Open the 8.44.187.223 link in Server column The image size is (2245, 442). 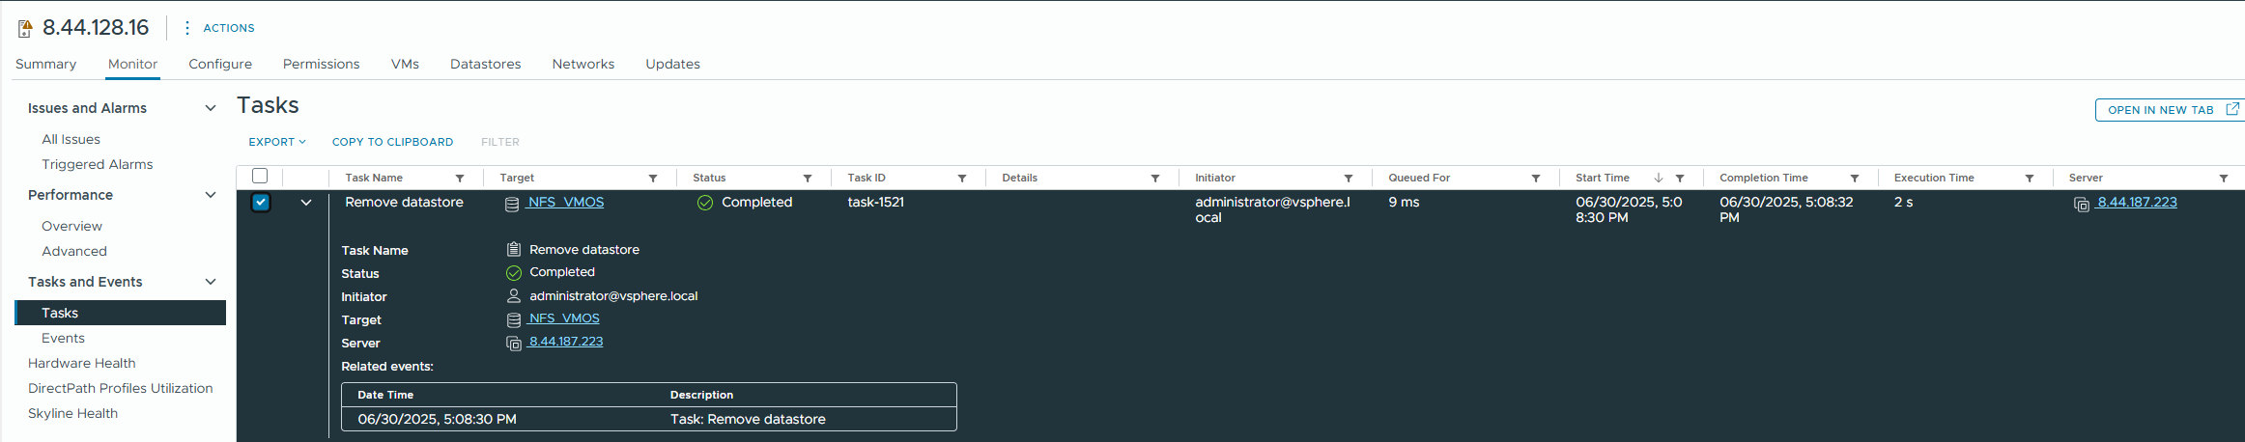2136,202
